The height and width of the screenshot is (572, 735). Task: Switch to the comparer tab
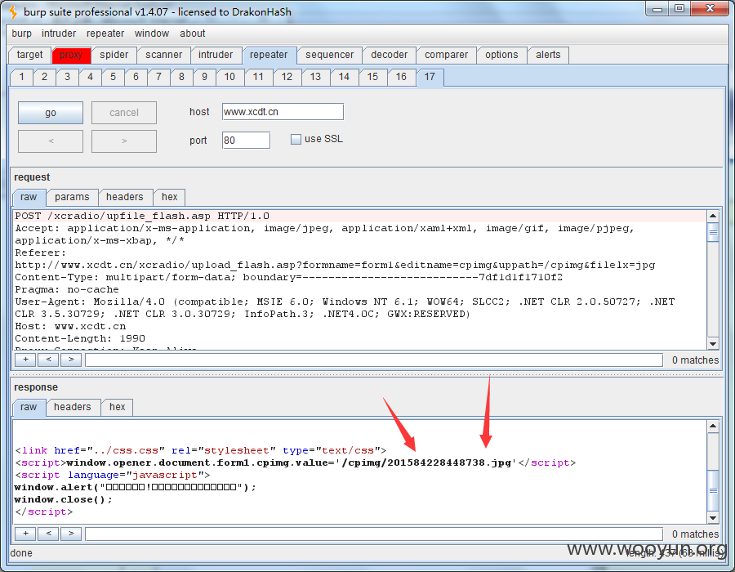[446, 55]
